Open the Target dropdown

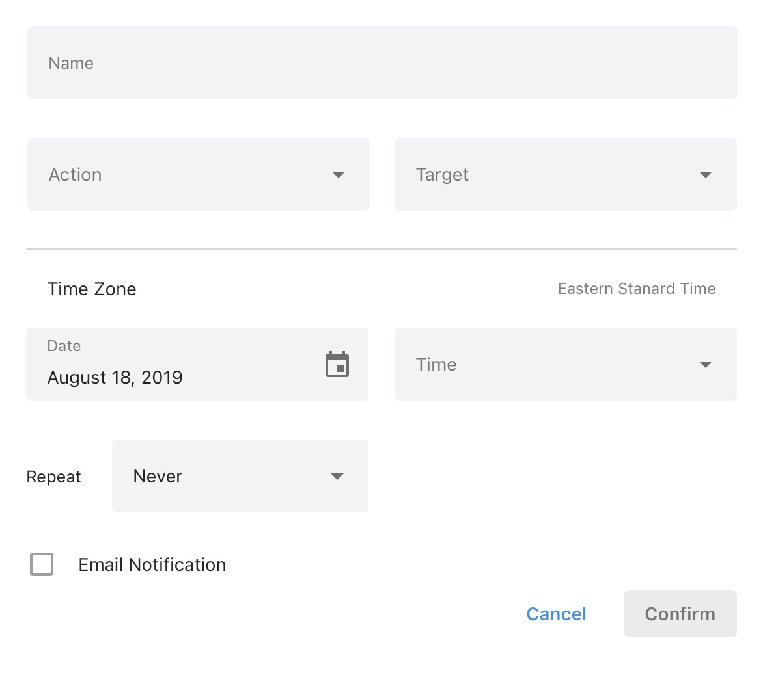(x=566, y=174)
